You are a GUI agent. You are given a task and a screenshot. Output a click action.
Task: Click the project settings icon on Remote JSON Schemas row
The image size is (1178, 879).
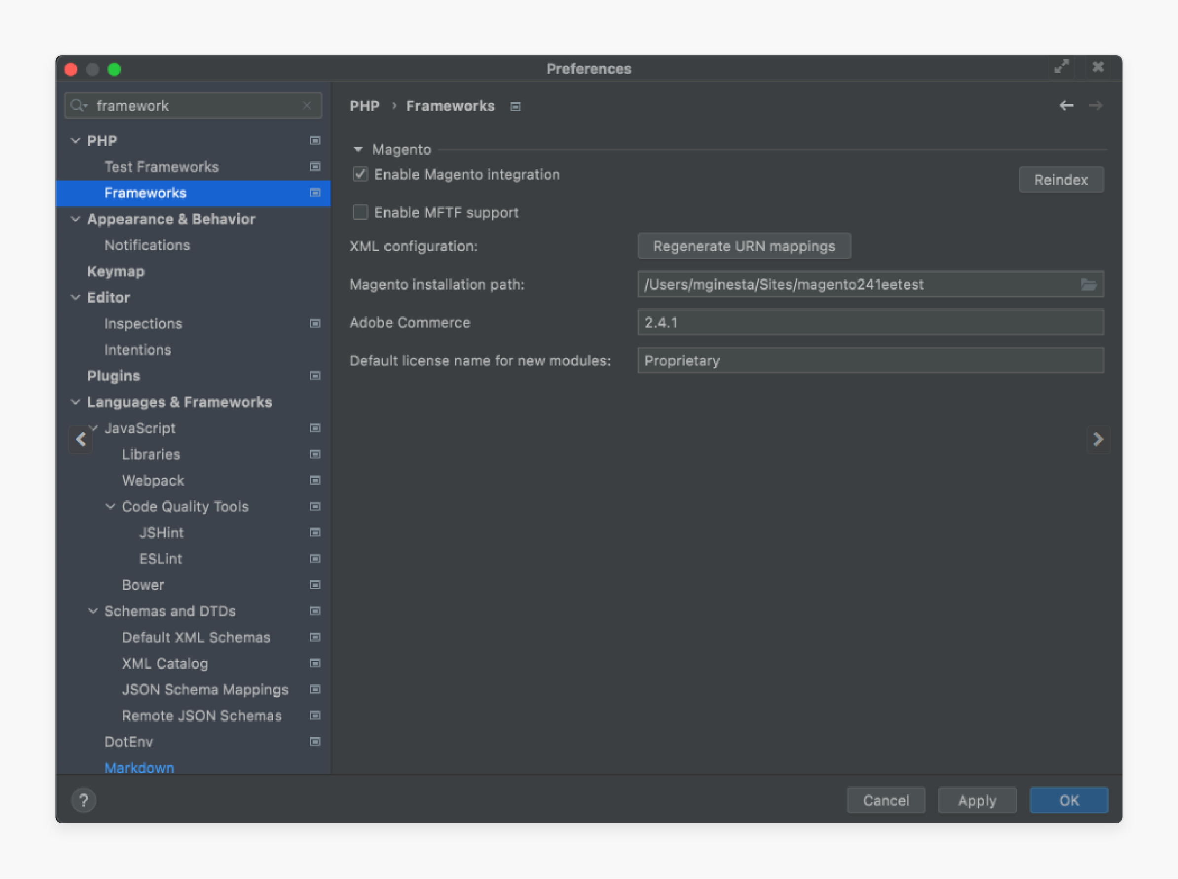pyautogui.click(x=315, y=715)
